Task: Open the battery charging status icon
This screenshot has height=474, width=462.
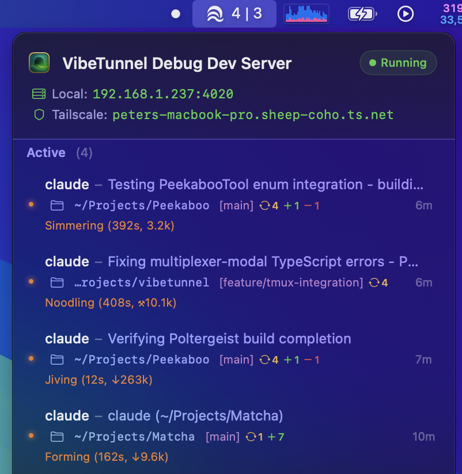Action: (362, 14)
